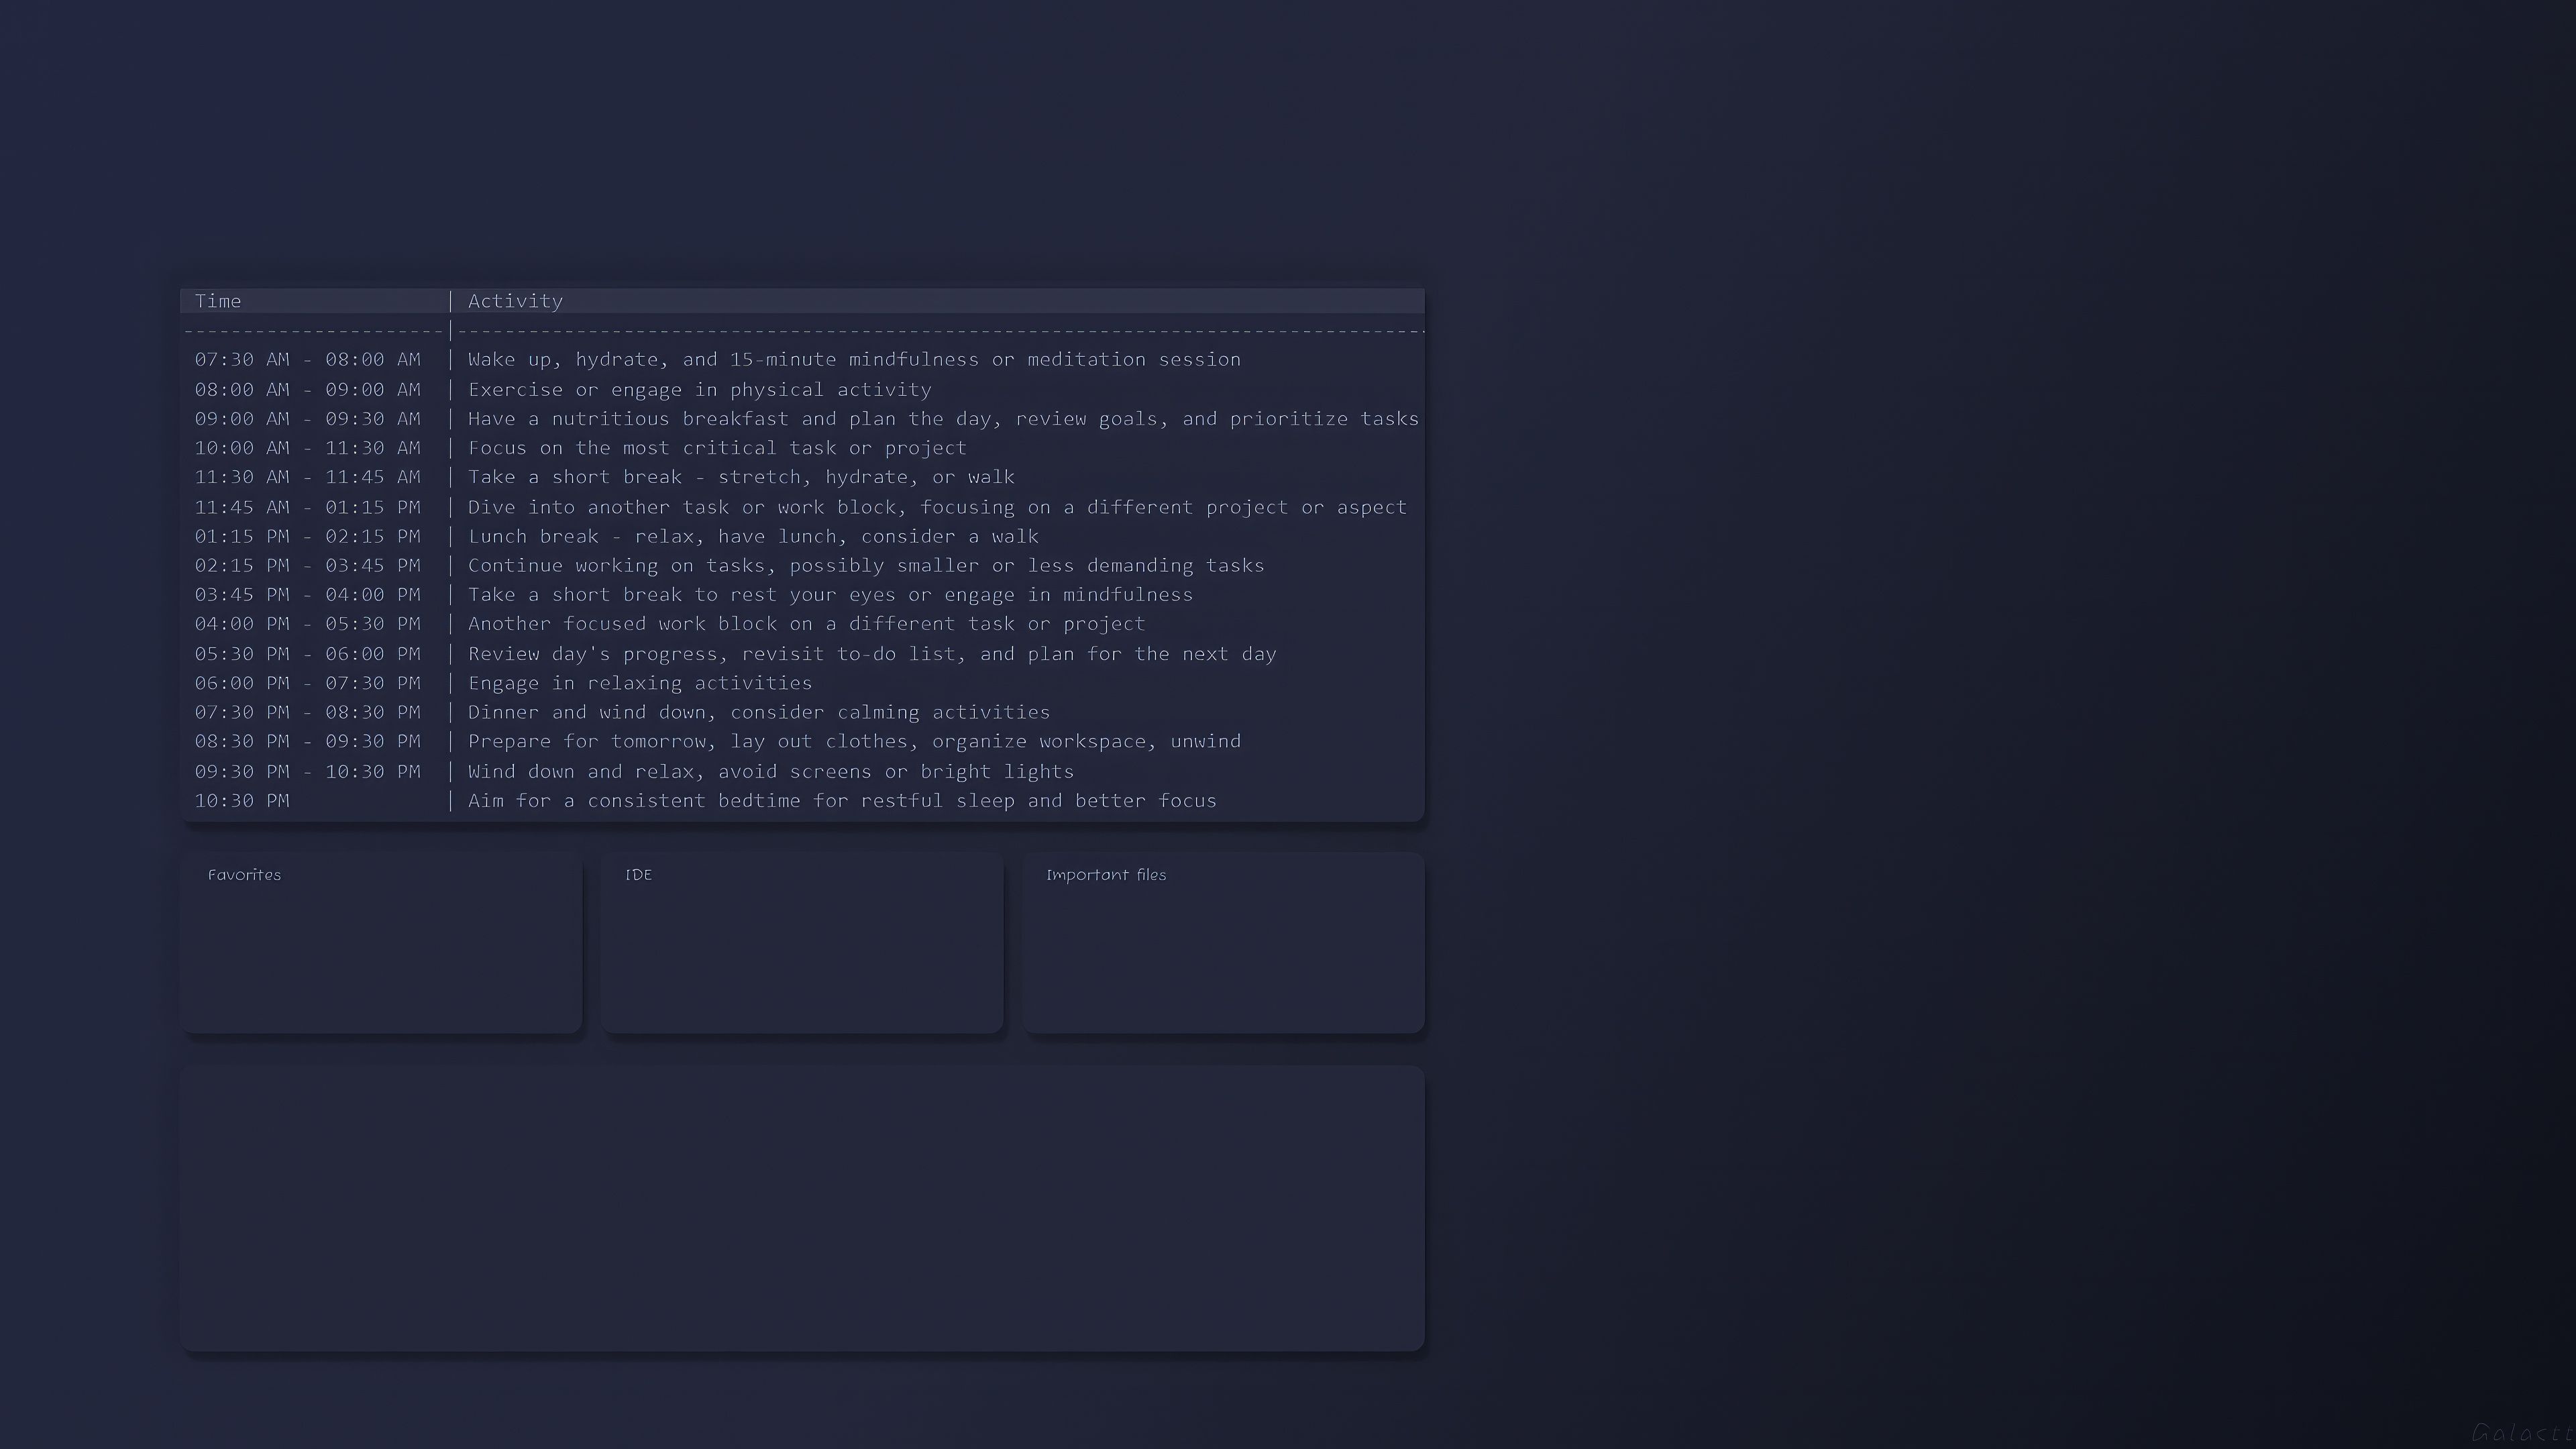Select the 09:30 PM - 10:30 PM time slot
Image resolution: width=2576 pixels, height=1449 pixels.
(308, 772)
